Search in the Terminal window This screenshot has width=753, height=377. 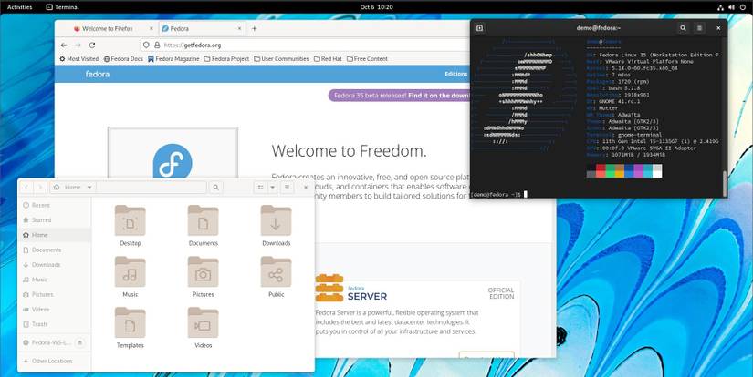coord(683,28)
